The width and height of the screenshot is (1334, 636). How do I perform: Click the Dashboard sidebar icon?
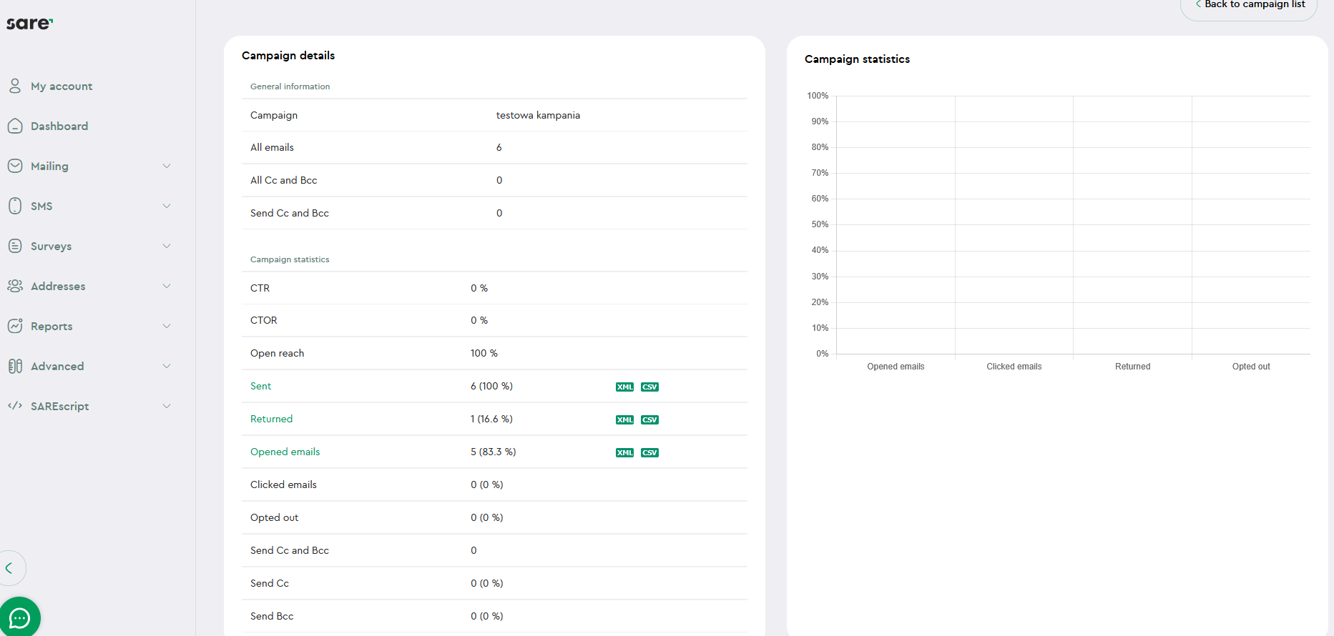(15, 126)
